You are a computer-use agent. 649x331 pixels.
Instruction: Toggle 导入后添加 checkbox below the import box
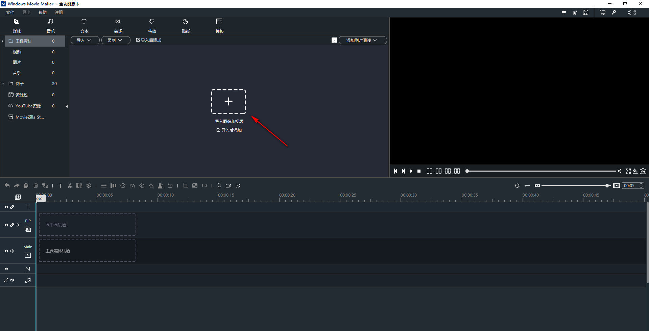click(218, 130)
